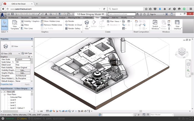194x121 pixels.
Task: Open the Revit application menu
Action: (3, 15)
